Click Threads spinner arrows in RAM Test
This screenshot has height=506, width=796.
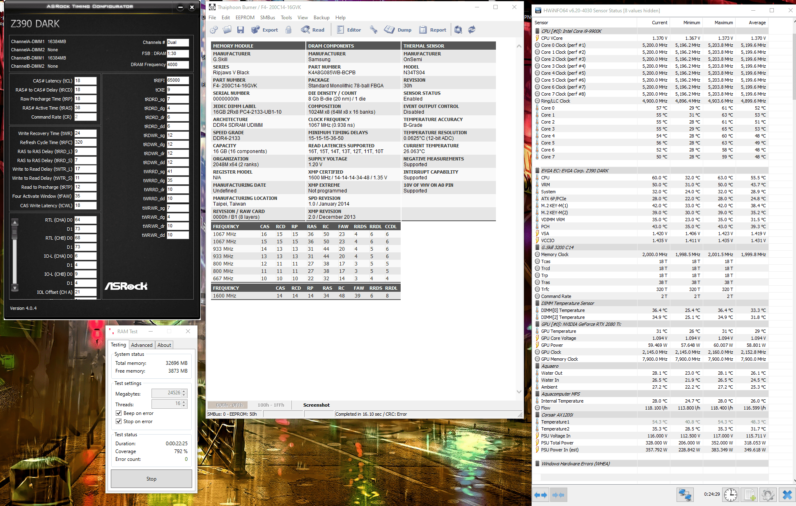(184, 404)
